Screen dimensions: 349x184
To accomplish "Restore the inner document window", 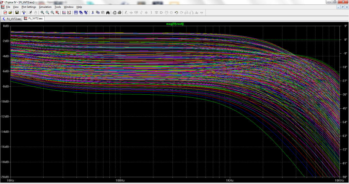I will tap(343, 7).
